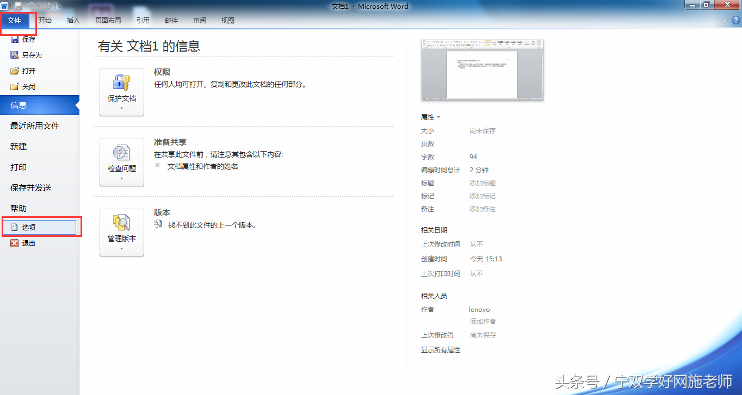Switch to the 开始 tab
The height and width of the screenshot is (395, 742).
[45, 21]
